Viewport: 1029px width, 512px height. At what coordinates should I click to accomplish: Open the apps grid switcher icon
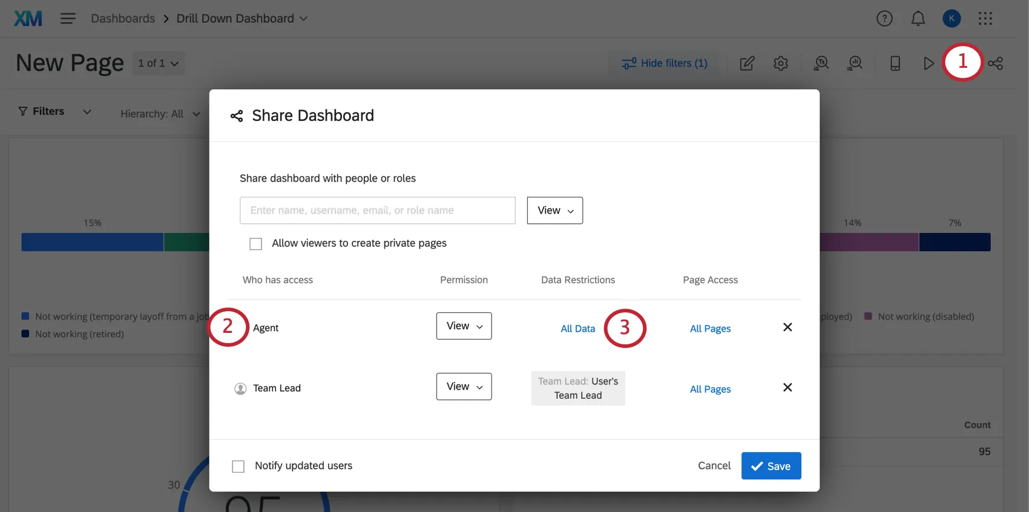[985, 19]
